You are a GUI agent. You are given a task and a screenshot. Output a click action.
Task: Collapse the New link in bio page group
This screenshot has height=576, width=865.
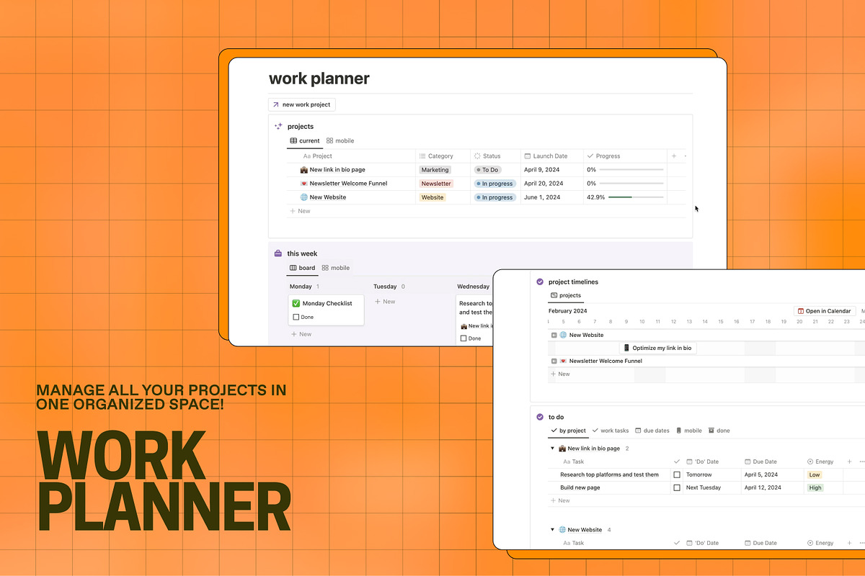[553, 449]
